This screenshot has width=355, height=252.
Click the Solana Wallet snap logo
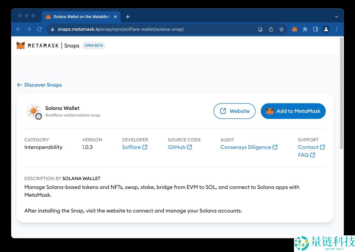(x=34, y=111)
